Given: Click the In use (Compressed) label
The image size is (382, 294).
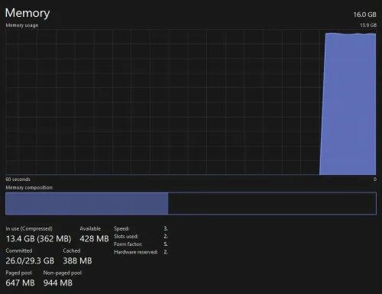Looking at the screenshot, I should [29, 228].
